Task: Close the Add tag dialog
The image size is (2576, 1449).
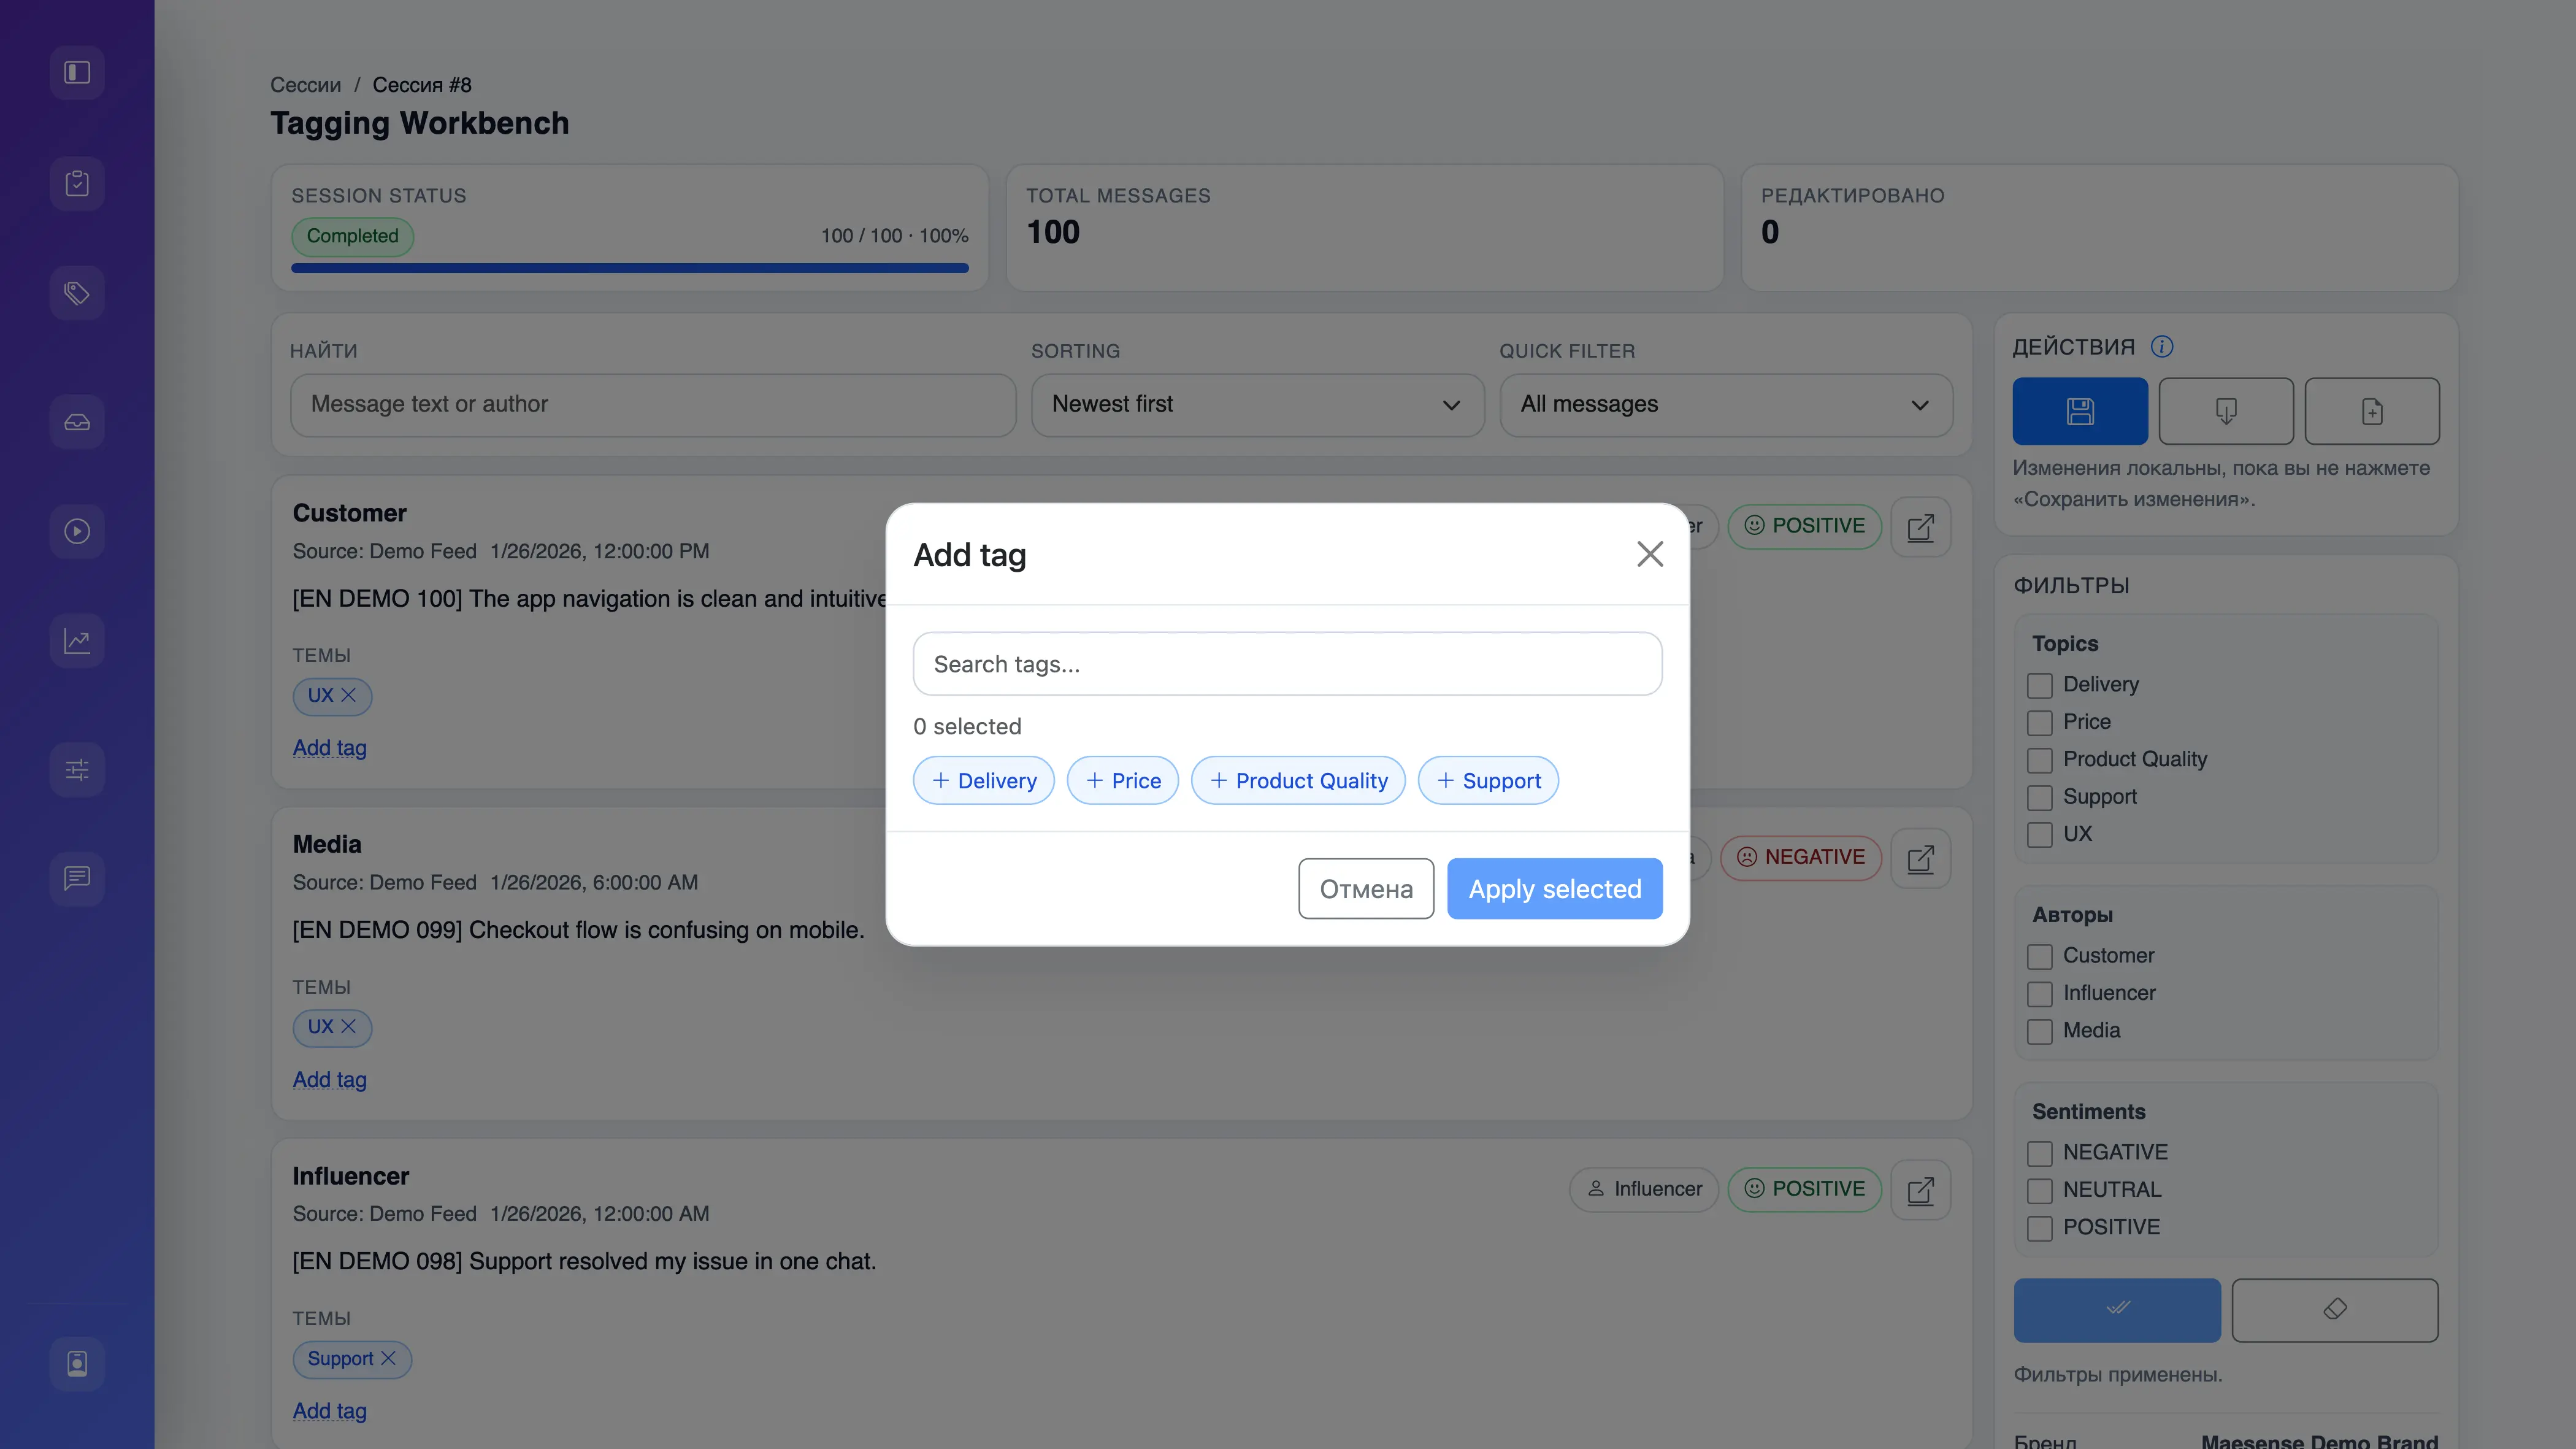Action: click(1649, 554)
